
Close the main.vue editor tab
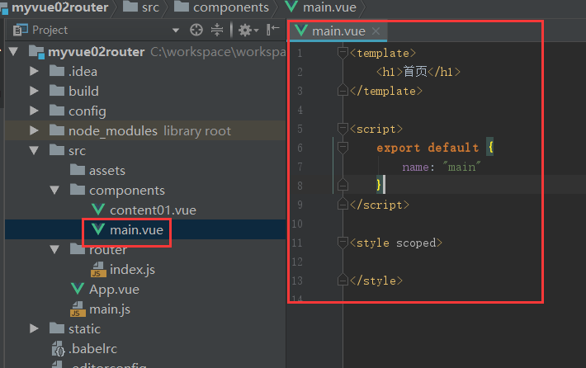coord(376,31)
